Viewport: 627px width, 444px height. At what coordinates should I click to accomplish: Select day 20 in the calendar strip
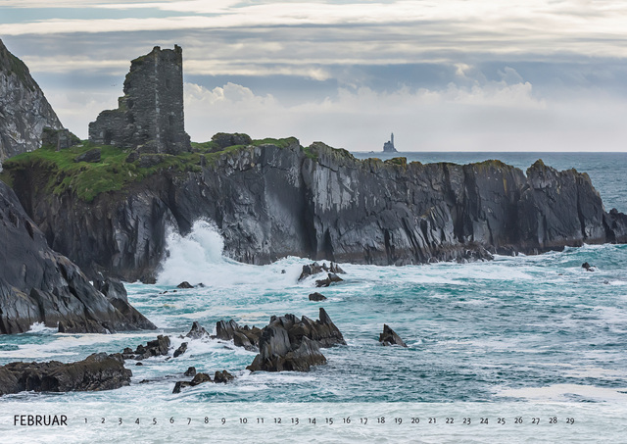click(415, 420)
